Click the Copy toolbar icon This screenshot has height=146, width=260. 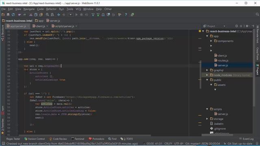36,15
